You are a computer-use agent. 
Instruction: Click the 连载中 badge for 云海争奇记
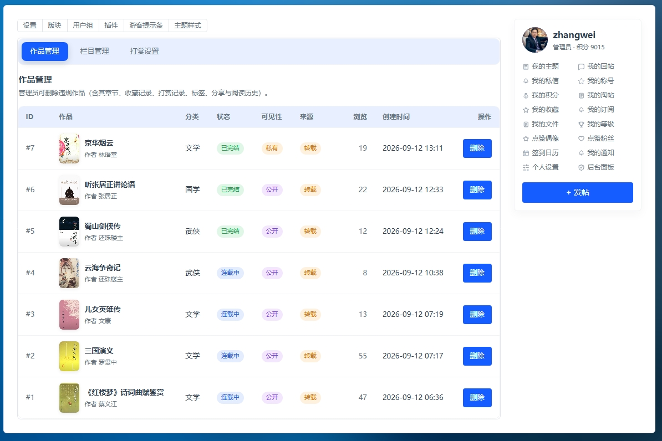230,273
